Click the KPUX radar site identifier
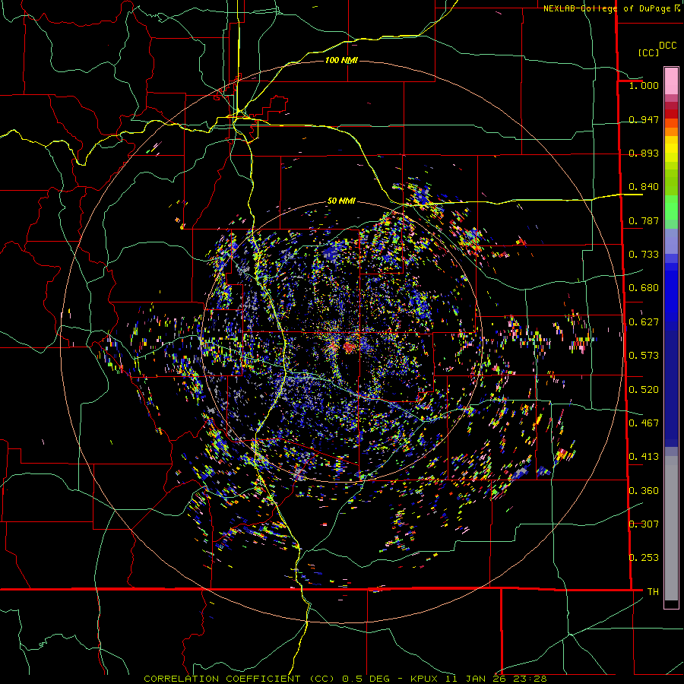This screenshot has width=684, height=684. 425,679
